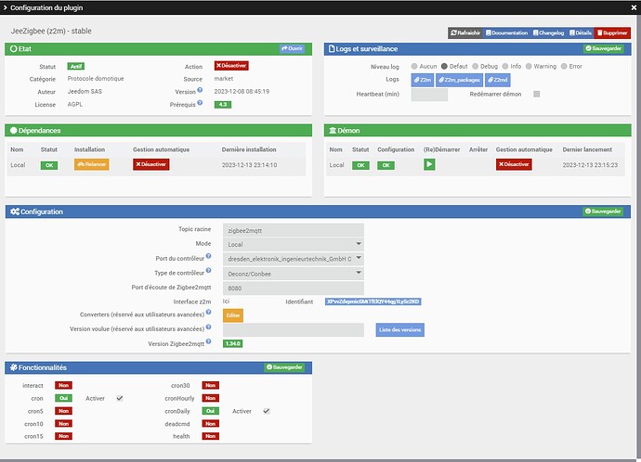Open the Mode dropdown
This screenshot has height=462, width=641.
point(294,245)
